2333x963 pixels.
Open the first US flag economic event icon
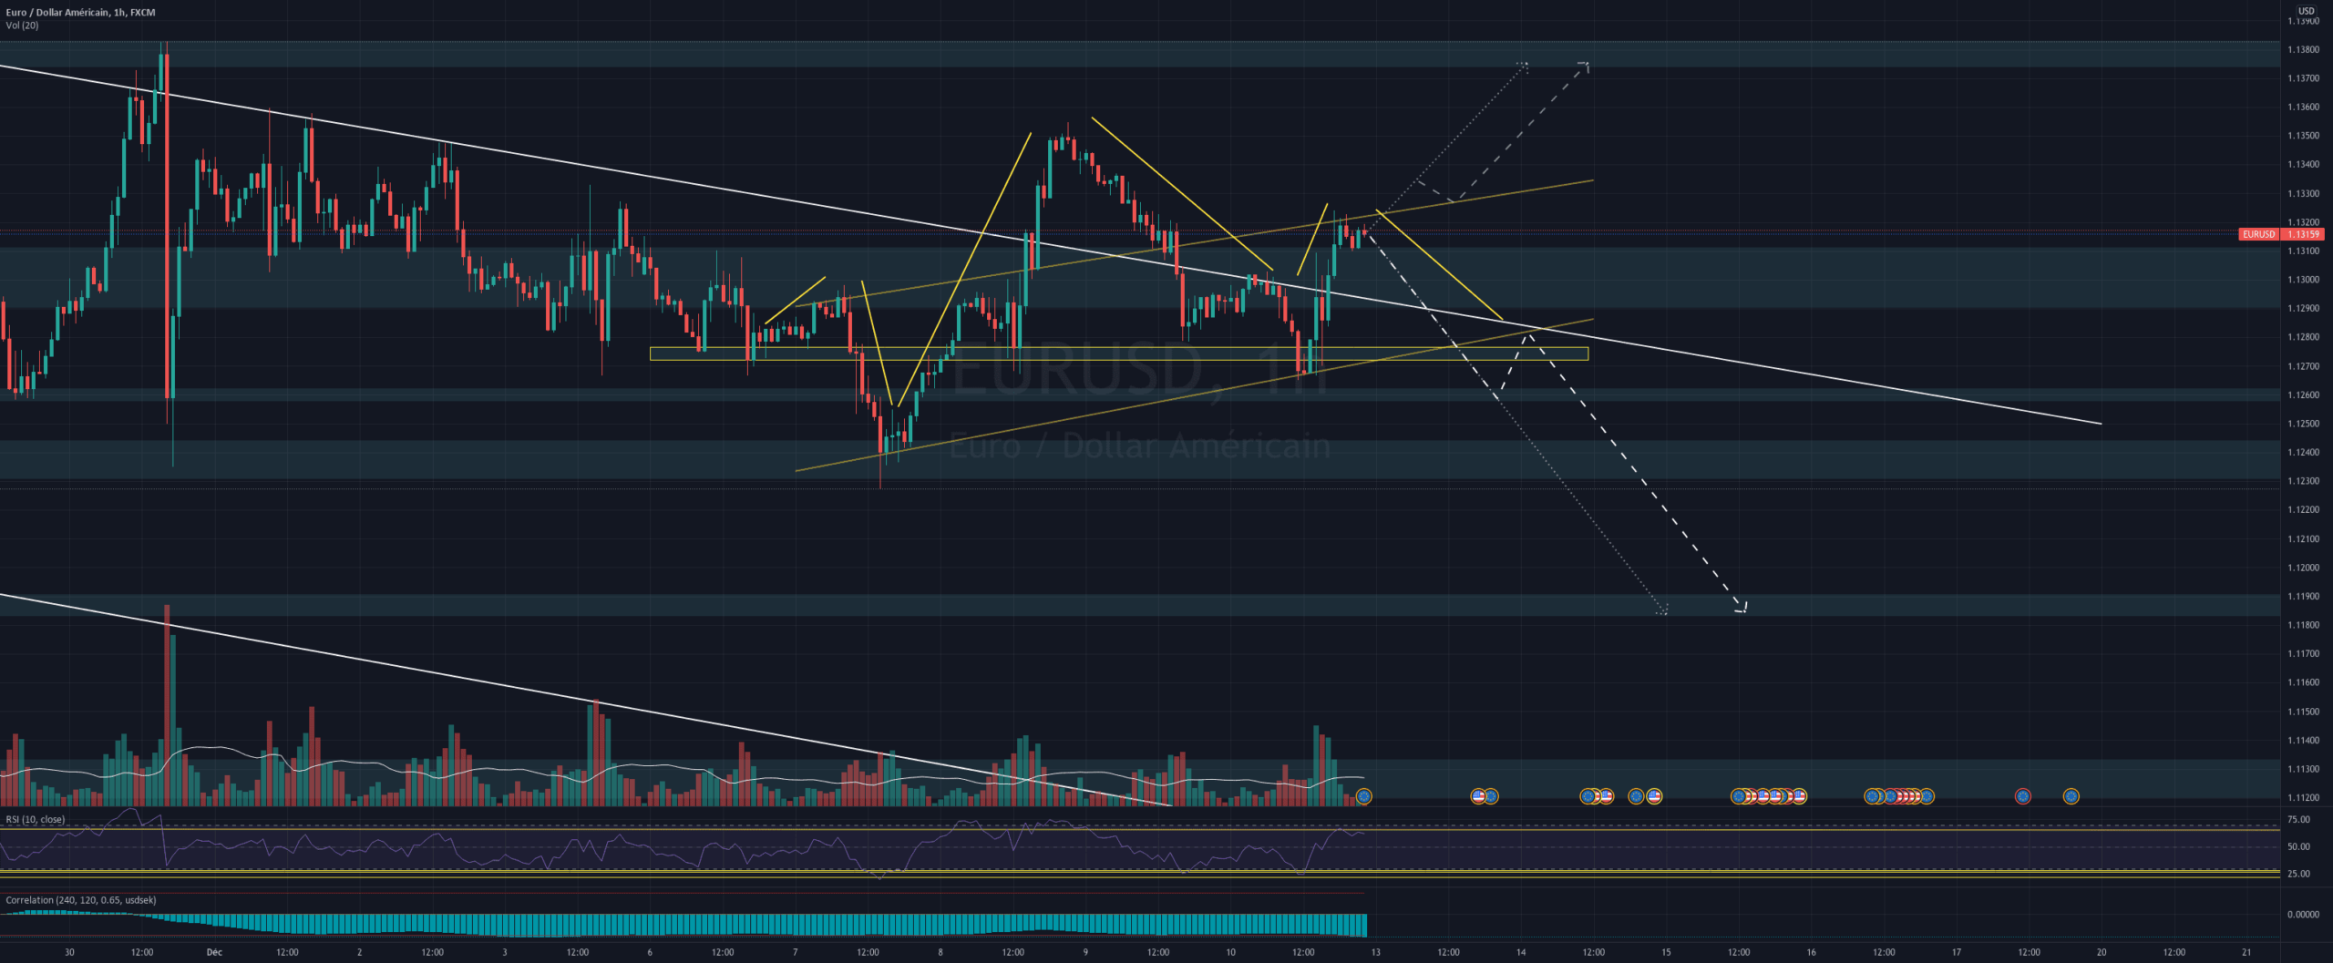[x=1478, y=796]
